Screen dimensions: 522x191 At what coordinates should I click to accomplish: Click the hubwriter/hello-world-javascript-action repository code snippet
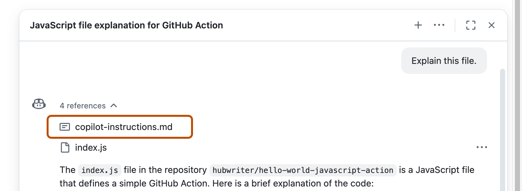pyautogui.click(x=302, y=170)
